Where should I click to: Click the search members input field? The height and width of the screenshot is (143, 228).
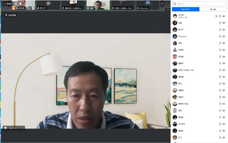199,4
